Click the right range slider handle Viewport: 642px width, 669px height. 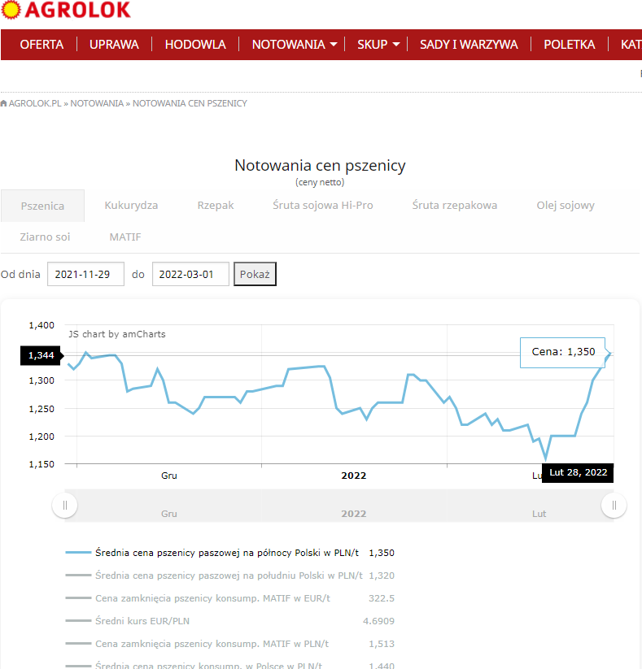(x=614, y=506)
